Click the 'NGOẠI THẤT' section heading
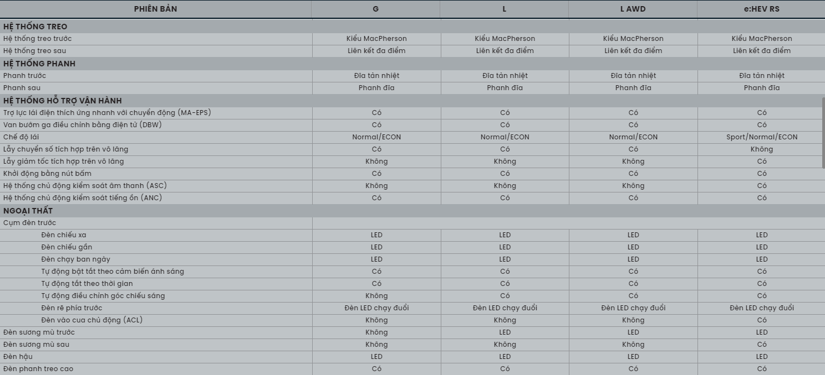The image size is (825, 375). [x=28, y=211]
